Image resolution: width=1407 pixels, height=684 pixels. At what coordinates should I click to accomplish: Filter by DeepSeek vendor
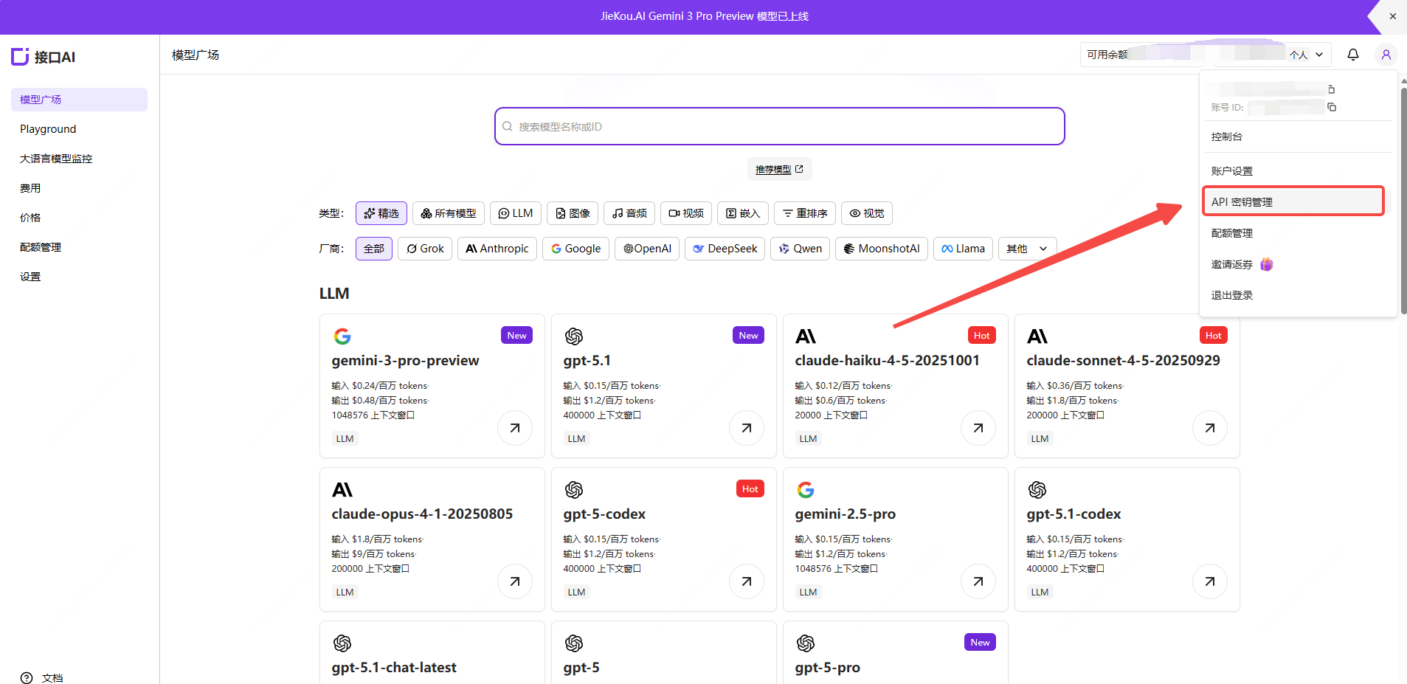[x=725, y=249]
